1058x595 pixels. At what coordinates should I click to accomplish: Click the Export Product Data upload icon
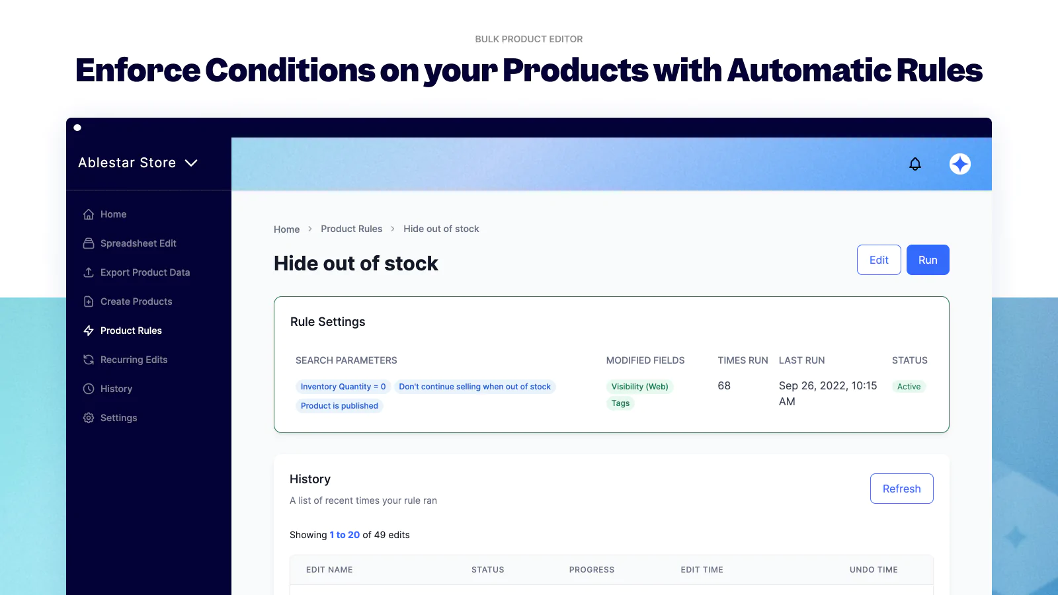pos(89,272)
